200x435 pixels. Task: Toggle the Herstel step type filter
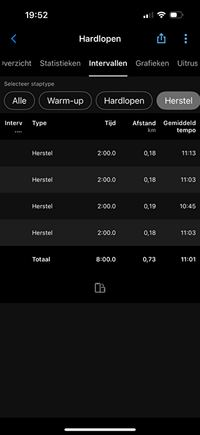coord(178,101)
